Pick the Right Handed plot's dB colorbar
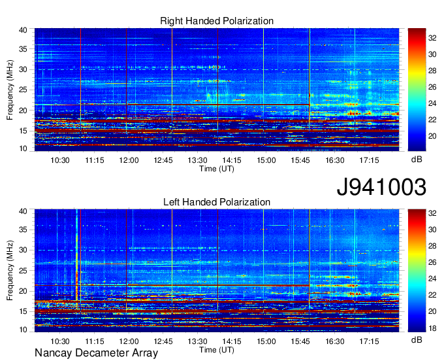Viewport: 444px width, 361px height. [x=417, y=90]
